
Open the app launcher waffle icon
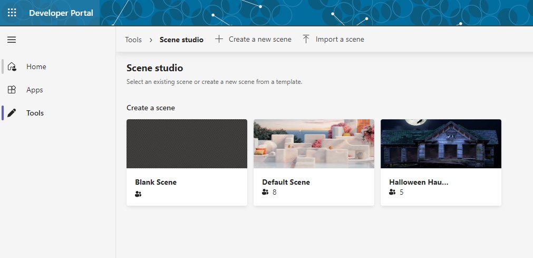tap(12, 13)
